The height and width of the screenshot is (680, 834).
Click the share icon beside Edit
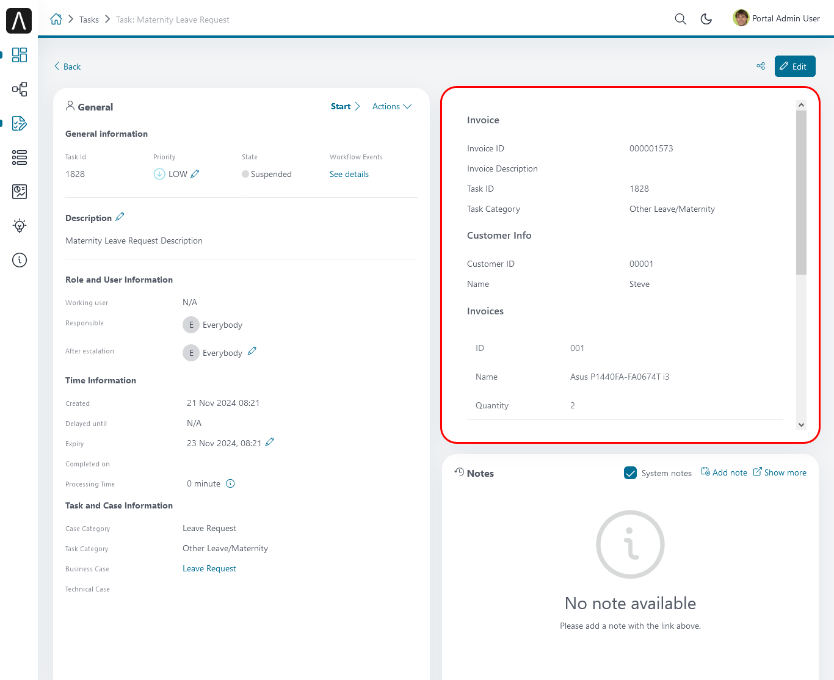coord(761,66)
